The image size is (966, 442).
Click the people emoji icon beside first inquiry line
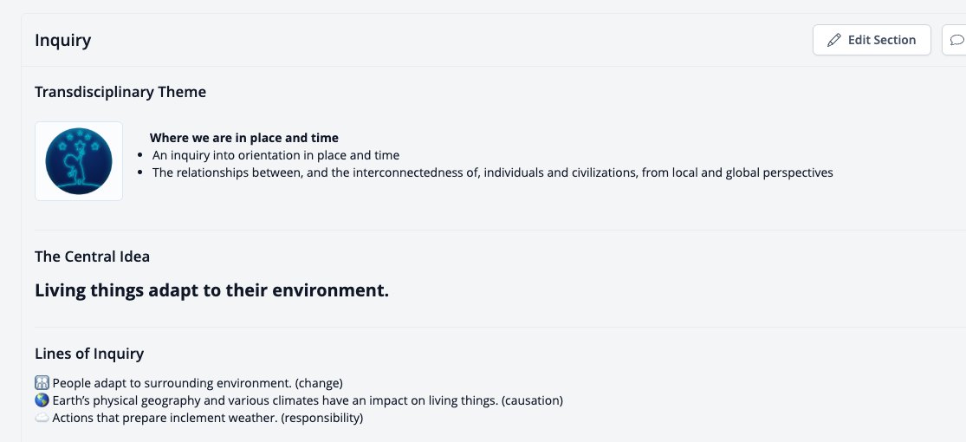tap(42, 383)
